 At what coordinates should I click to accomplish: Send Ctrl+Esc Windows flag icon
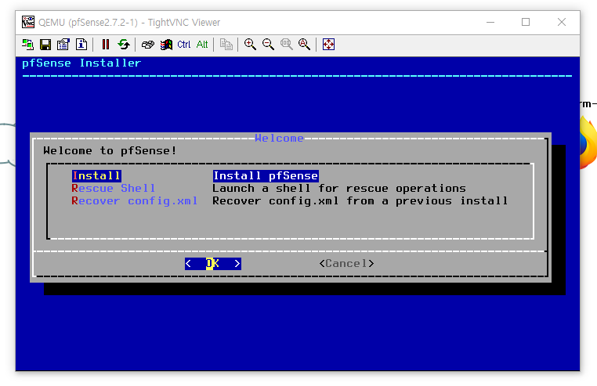click(x=166, y=45)
